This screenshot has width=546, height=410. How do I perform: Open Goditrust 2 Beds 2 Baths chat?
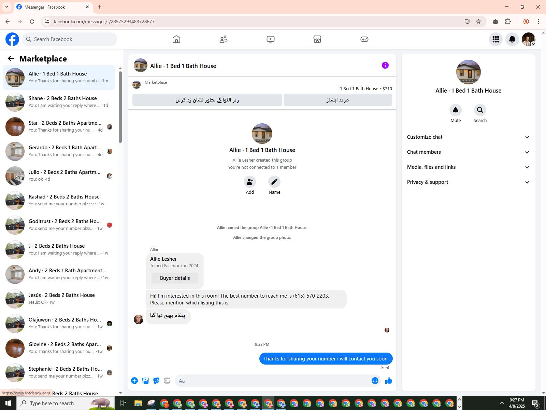click(x=59, y=225)
